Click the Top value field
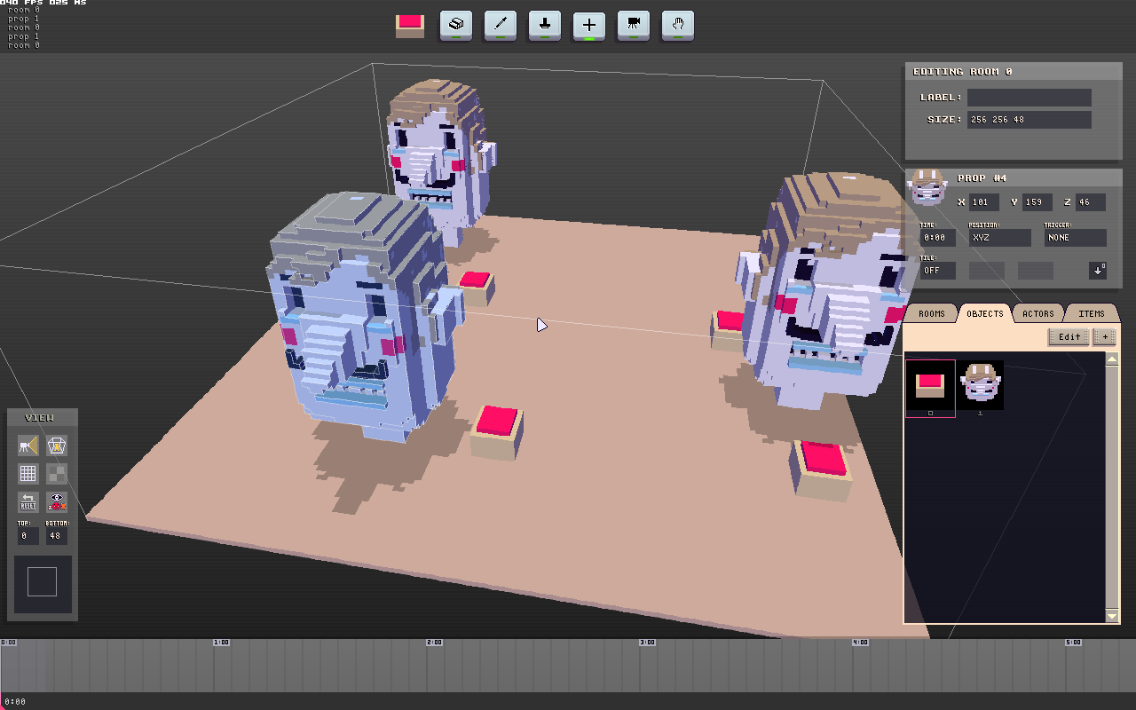 [x=28, y=536]
